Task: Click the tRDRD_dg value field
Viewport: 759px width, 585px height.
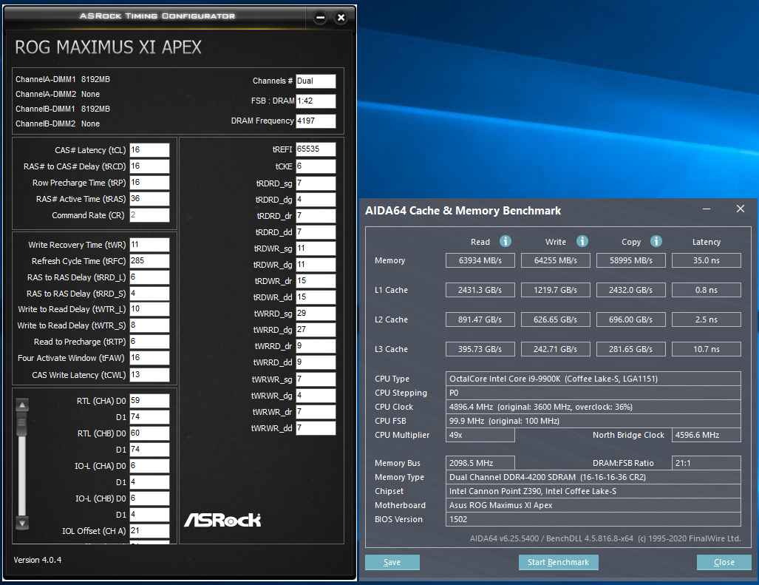Action: (x=316, y=200)
